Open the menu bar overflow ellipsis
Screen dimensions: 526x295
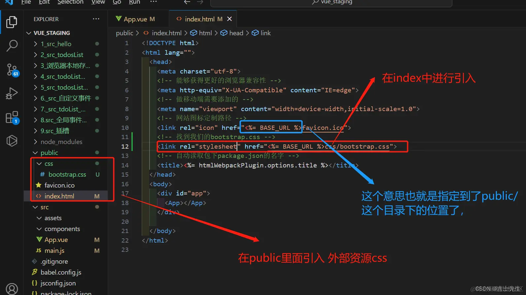(x=154, y=2)
